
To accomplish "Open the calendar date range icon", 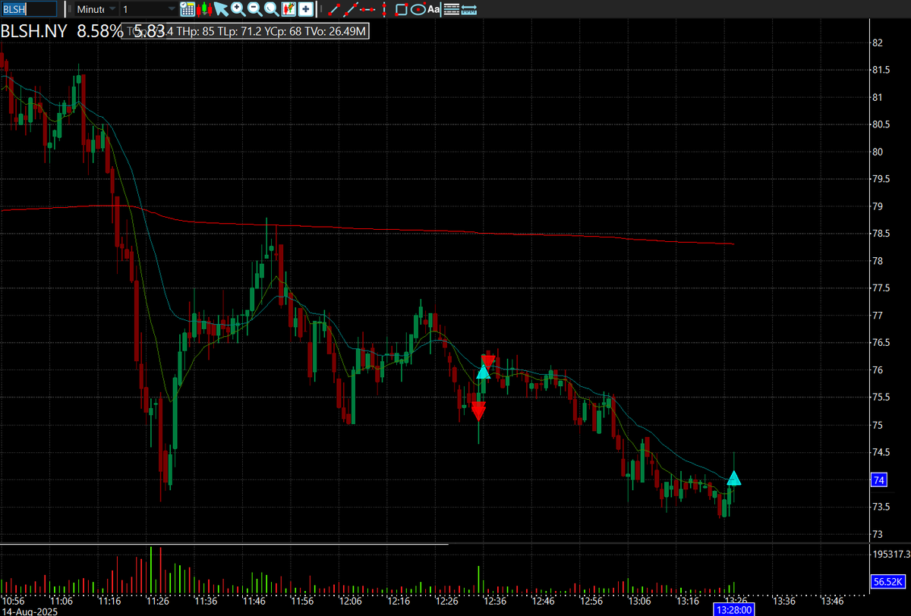I will pos(188,9).
